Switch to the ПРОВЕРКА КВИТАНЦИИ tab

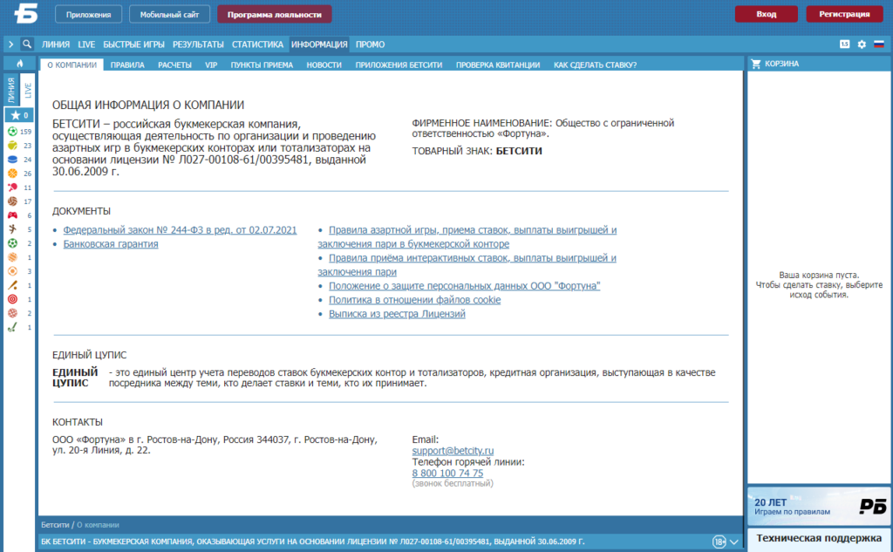point(498,65)
